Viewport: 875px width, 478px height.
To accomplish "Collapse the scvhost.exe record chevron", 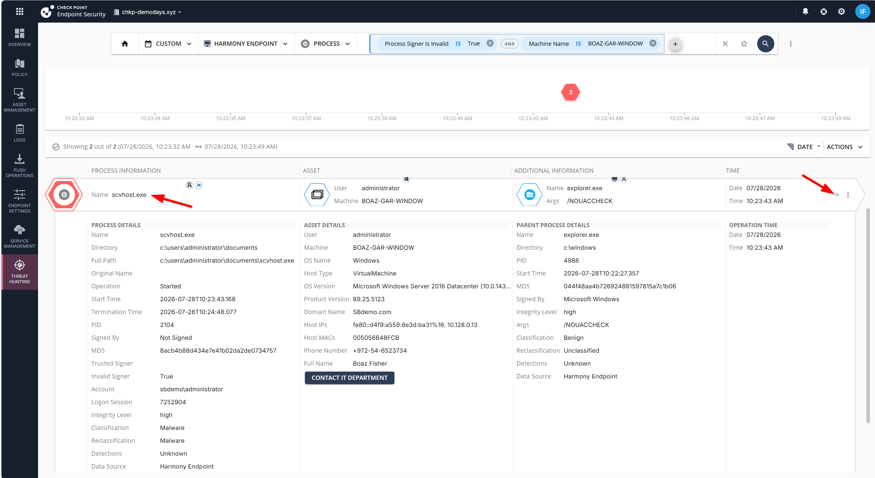I will 837,195.
